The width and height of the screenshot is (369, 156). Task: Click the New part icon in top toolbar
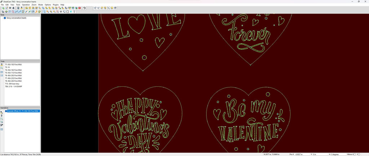point(3,8)
